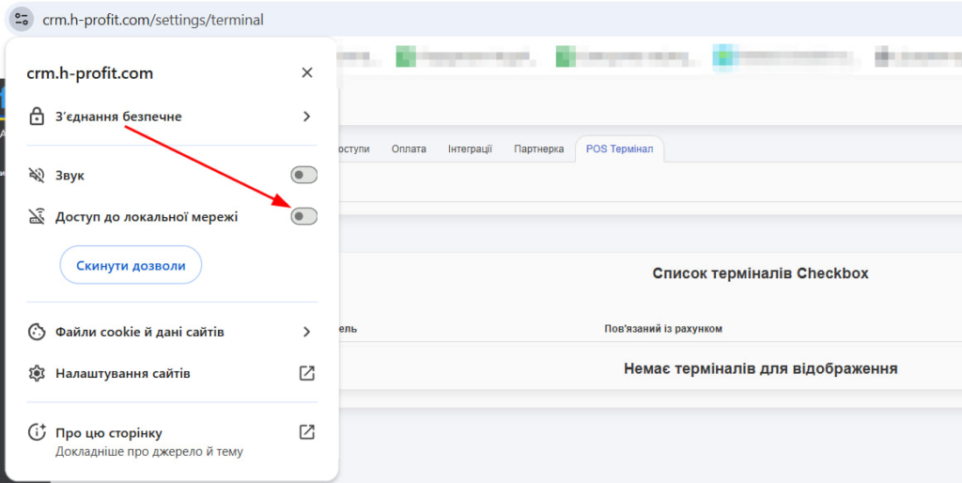Click the info icon beside Про цю сторінку
This screenshot has height=483, width=962.
(x=37, y=432)
